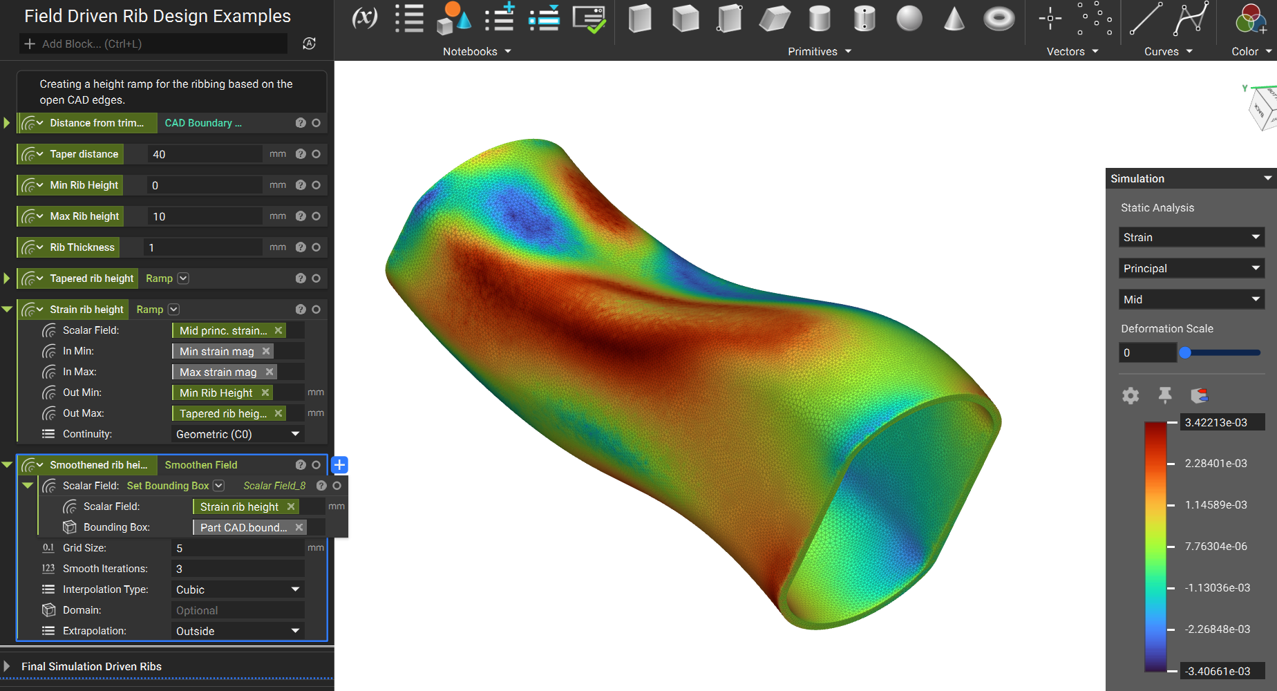This screenshot has width=1277, height=691.
Task: Select the Torus primitive icon
Action: pos(999,19)
